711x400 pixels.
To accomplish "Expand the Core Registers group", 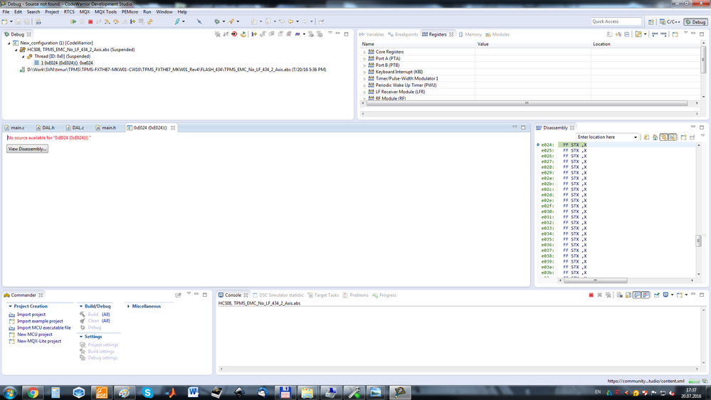I will [x=364, y=52].
